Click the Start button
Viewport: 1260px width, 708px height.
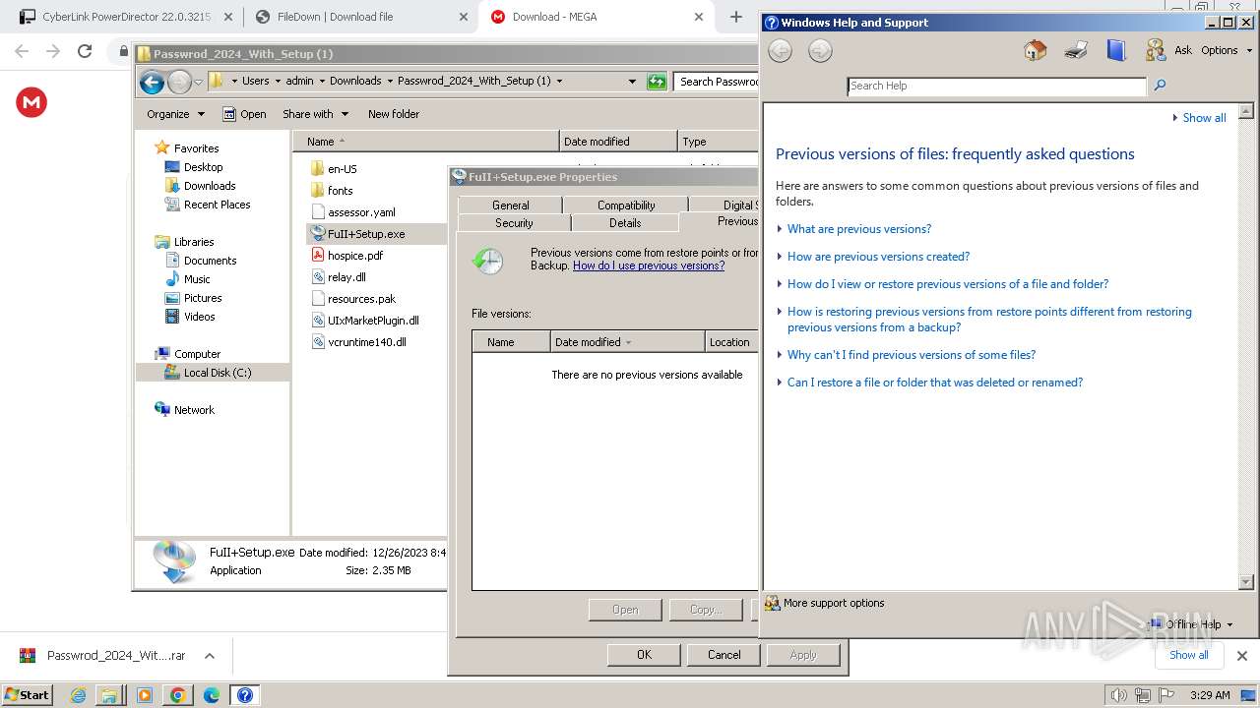point(27,694)
